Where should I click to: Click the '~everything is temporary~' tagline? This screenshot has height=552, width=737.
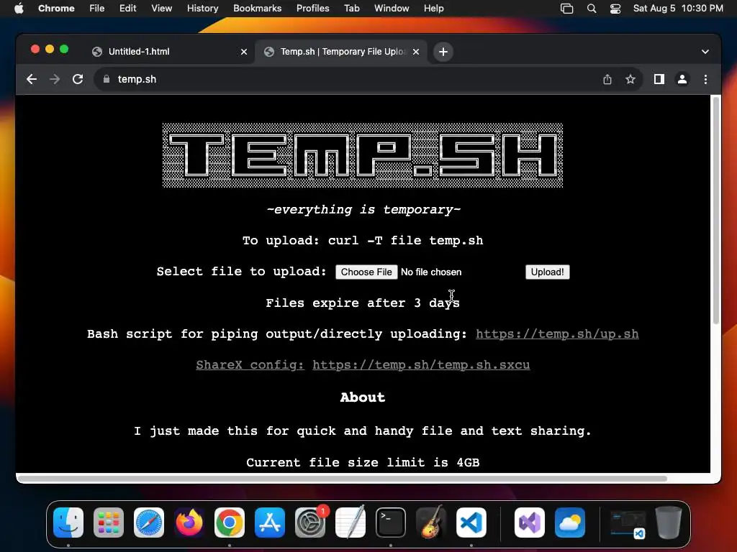[x=363, y=209]
